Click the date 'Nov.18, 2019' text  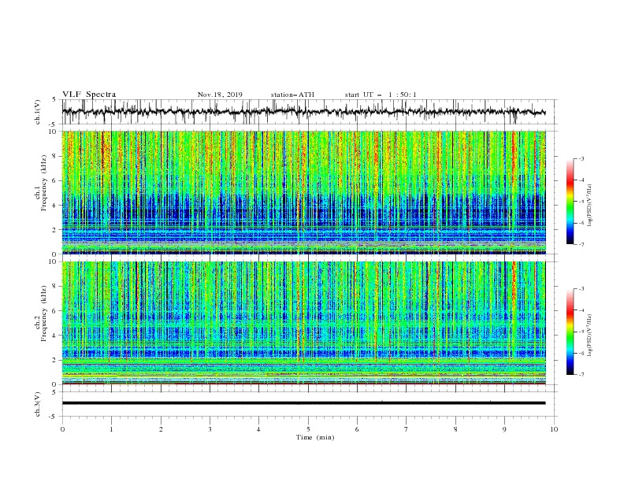click(x=220, y=95)
